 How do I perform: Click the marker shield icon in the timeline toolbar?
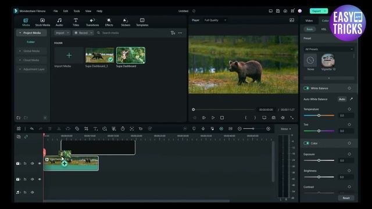coord(194,129)
